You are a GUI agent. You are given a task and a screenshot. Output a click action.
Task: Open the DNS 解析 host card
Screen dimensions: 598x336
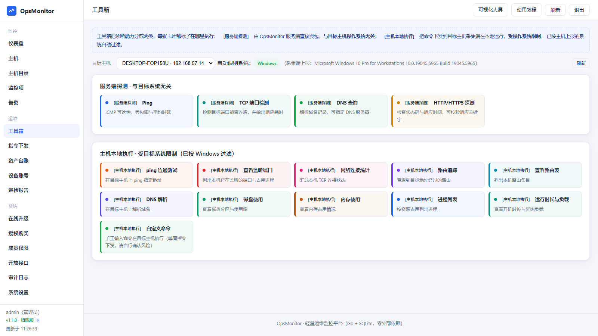[147, 204]
